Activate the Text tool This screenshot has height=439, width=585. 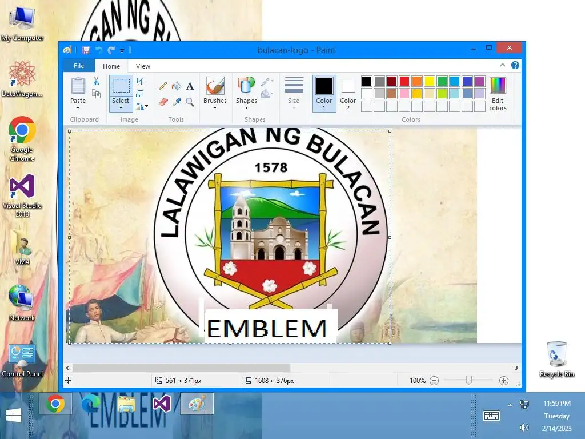190,87
